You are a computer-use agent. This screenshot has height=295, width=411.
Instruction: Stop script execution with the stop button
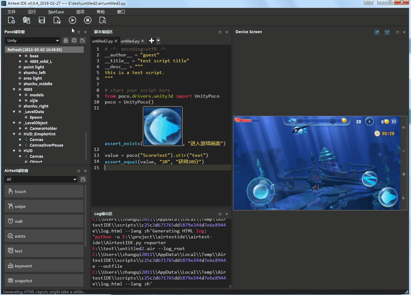coord(88,20)
